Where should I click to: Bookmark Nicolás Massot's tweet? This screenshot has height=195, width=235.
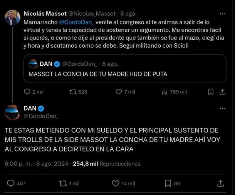(211, 92)
